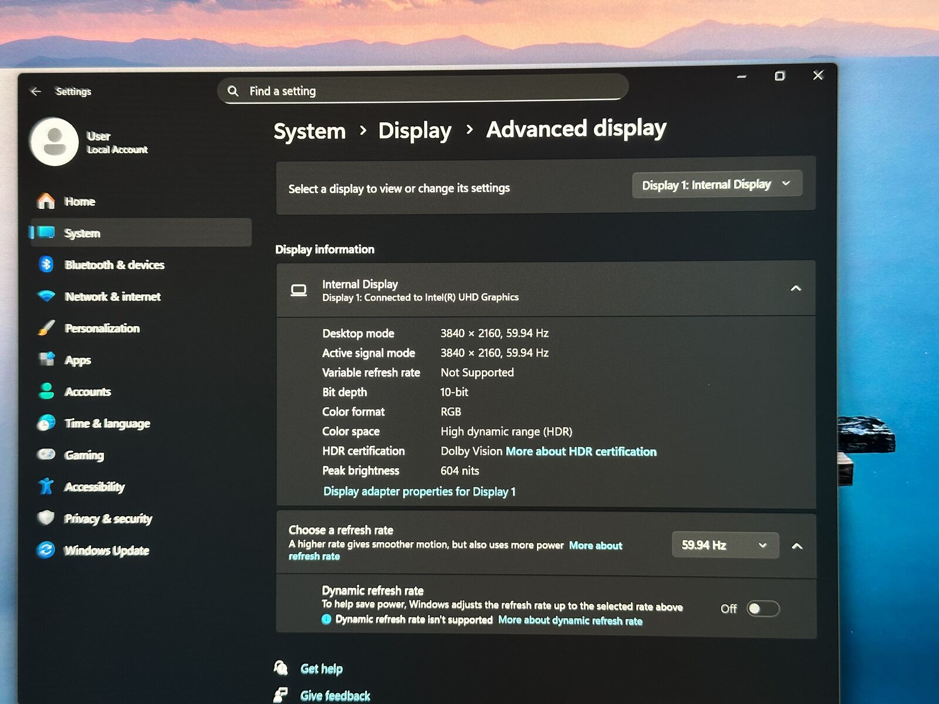Collapse the Choose a refresh rate section

tap(796, 546)
